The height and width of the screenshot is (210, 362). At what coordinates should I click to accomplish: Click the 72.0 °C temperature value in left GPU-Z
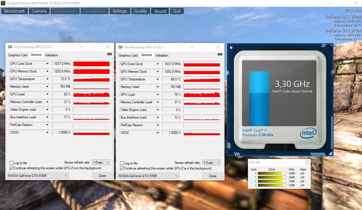(x=62, y=79)
